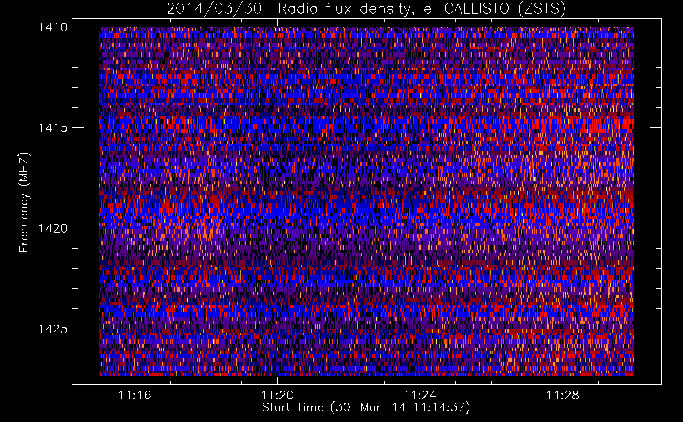Select the 1410 frequency axis label
683x422 pixels.
coord(53,27)
